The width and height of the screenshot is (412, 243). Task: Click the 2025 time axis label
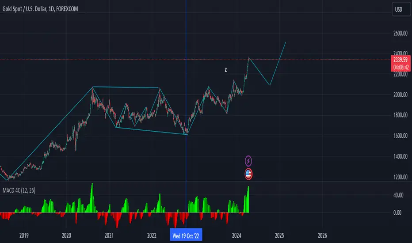[279, 235]
